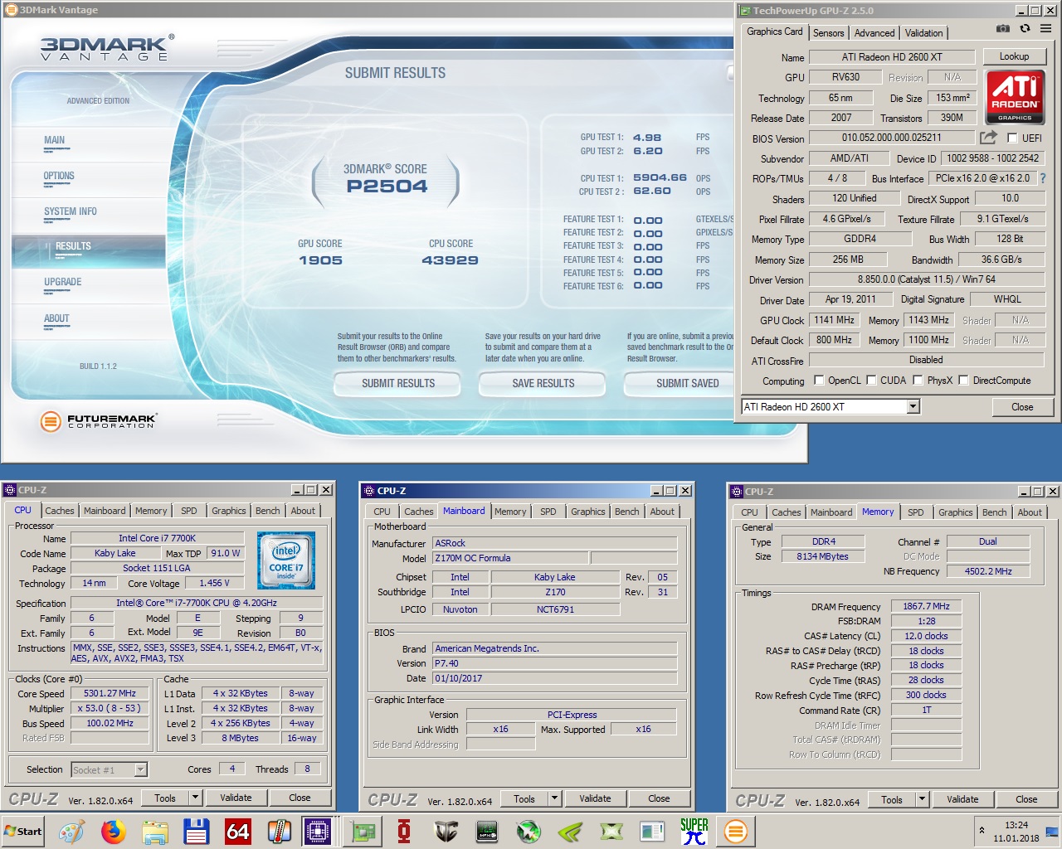1062x849 pixels.
Task: Expand Tools arrow in CPU-Z Memory window
Action: [923, 800]
